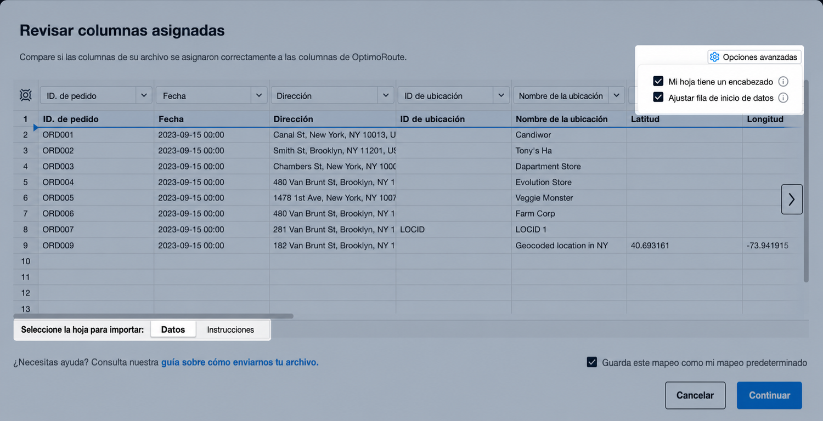Click address Canal St, New York cell

pyautogui.click(x=332, y=135)
